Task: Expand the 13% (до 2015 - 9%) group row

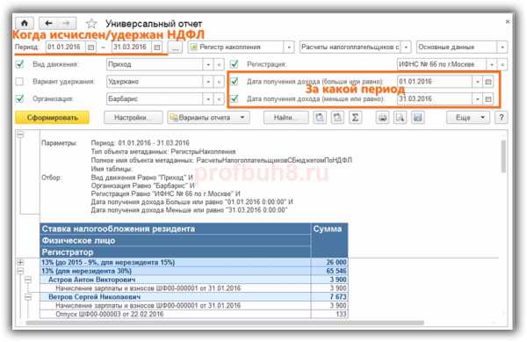Action: 20,262
